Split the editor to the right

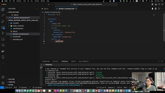[159, 9]
